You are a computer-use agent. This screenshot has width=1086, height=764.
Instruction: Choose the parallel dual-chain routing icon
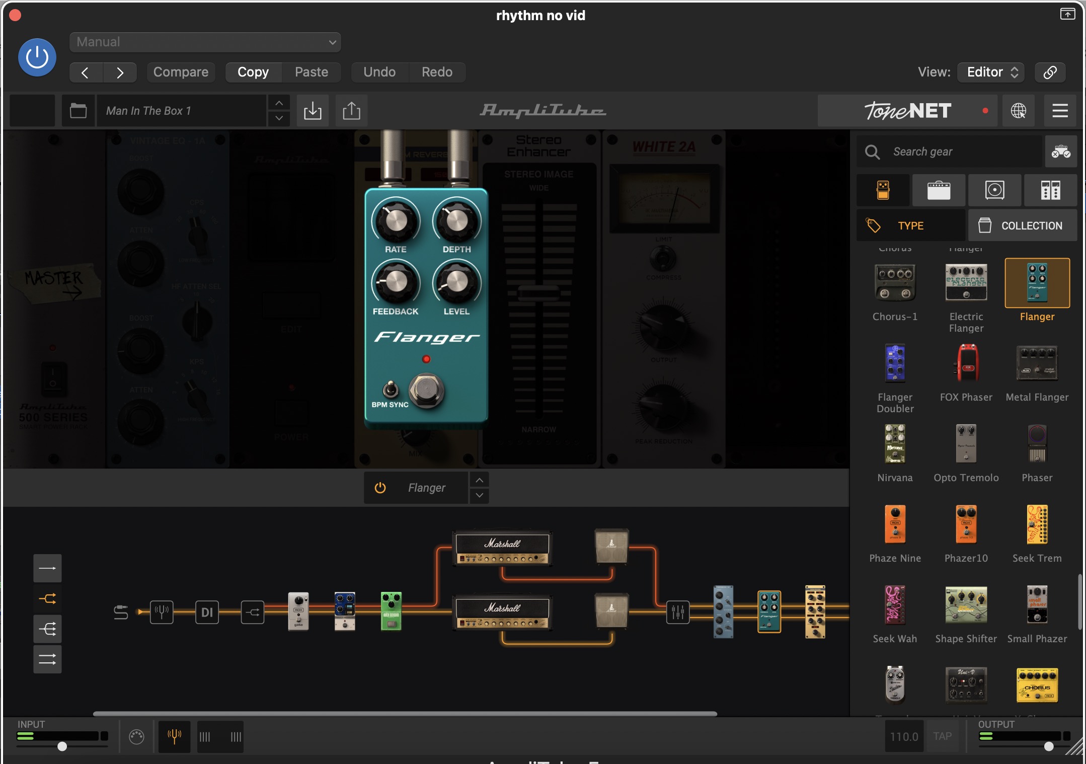(47, 659)
